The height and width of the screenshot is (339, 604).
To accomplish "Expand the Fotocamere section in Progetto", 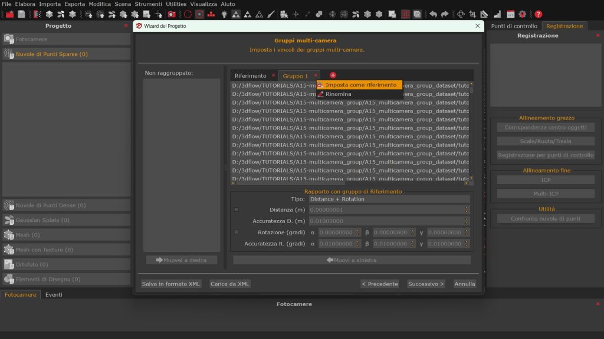I will (66, 39).
